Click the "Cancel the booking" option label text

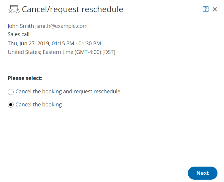point(39,105)
